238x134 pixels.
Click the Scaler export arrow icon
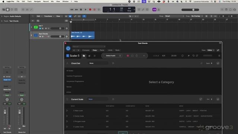[189, 56]
